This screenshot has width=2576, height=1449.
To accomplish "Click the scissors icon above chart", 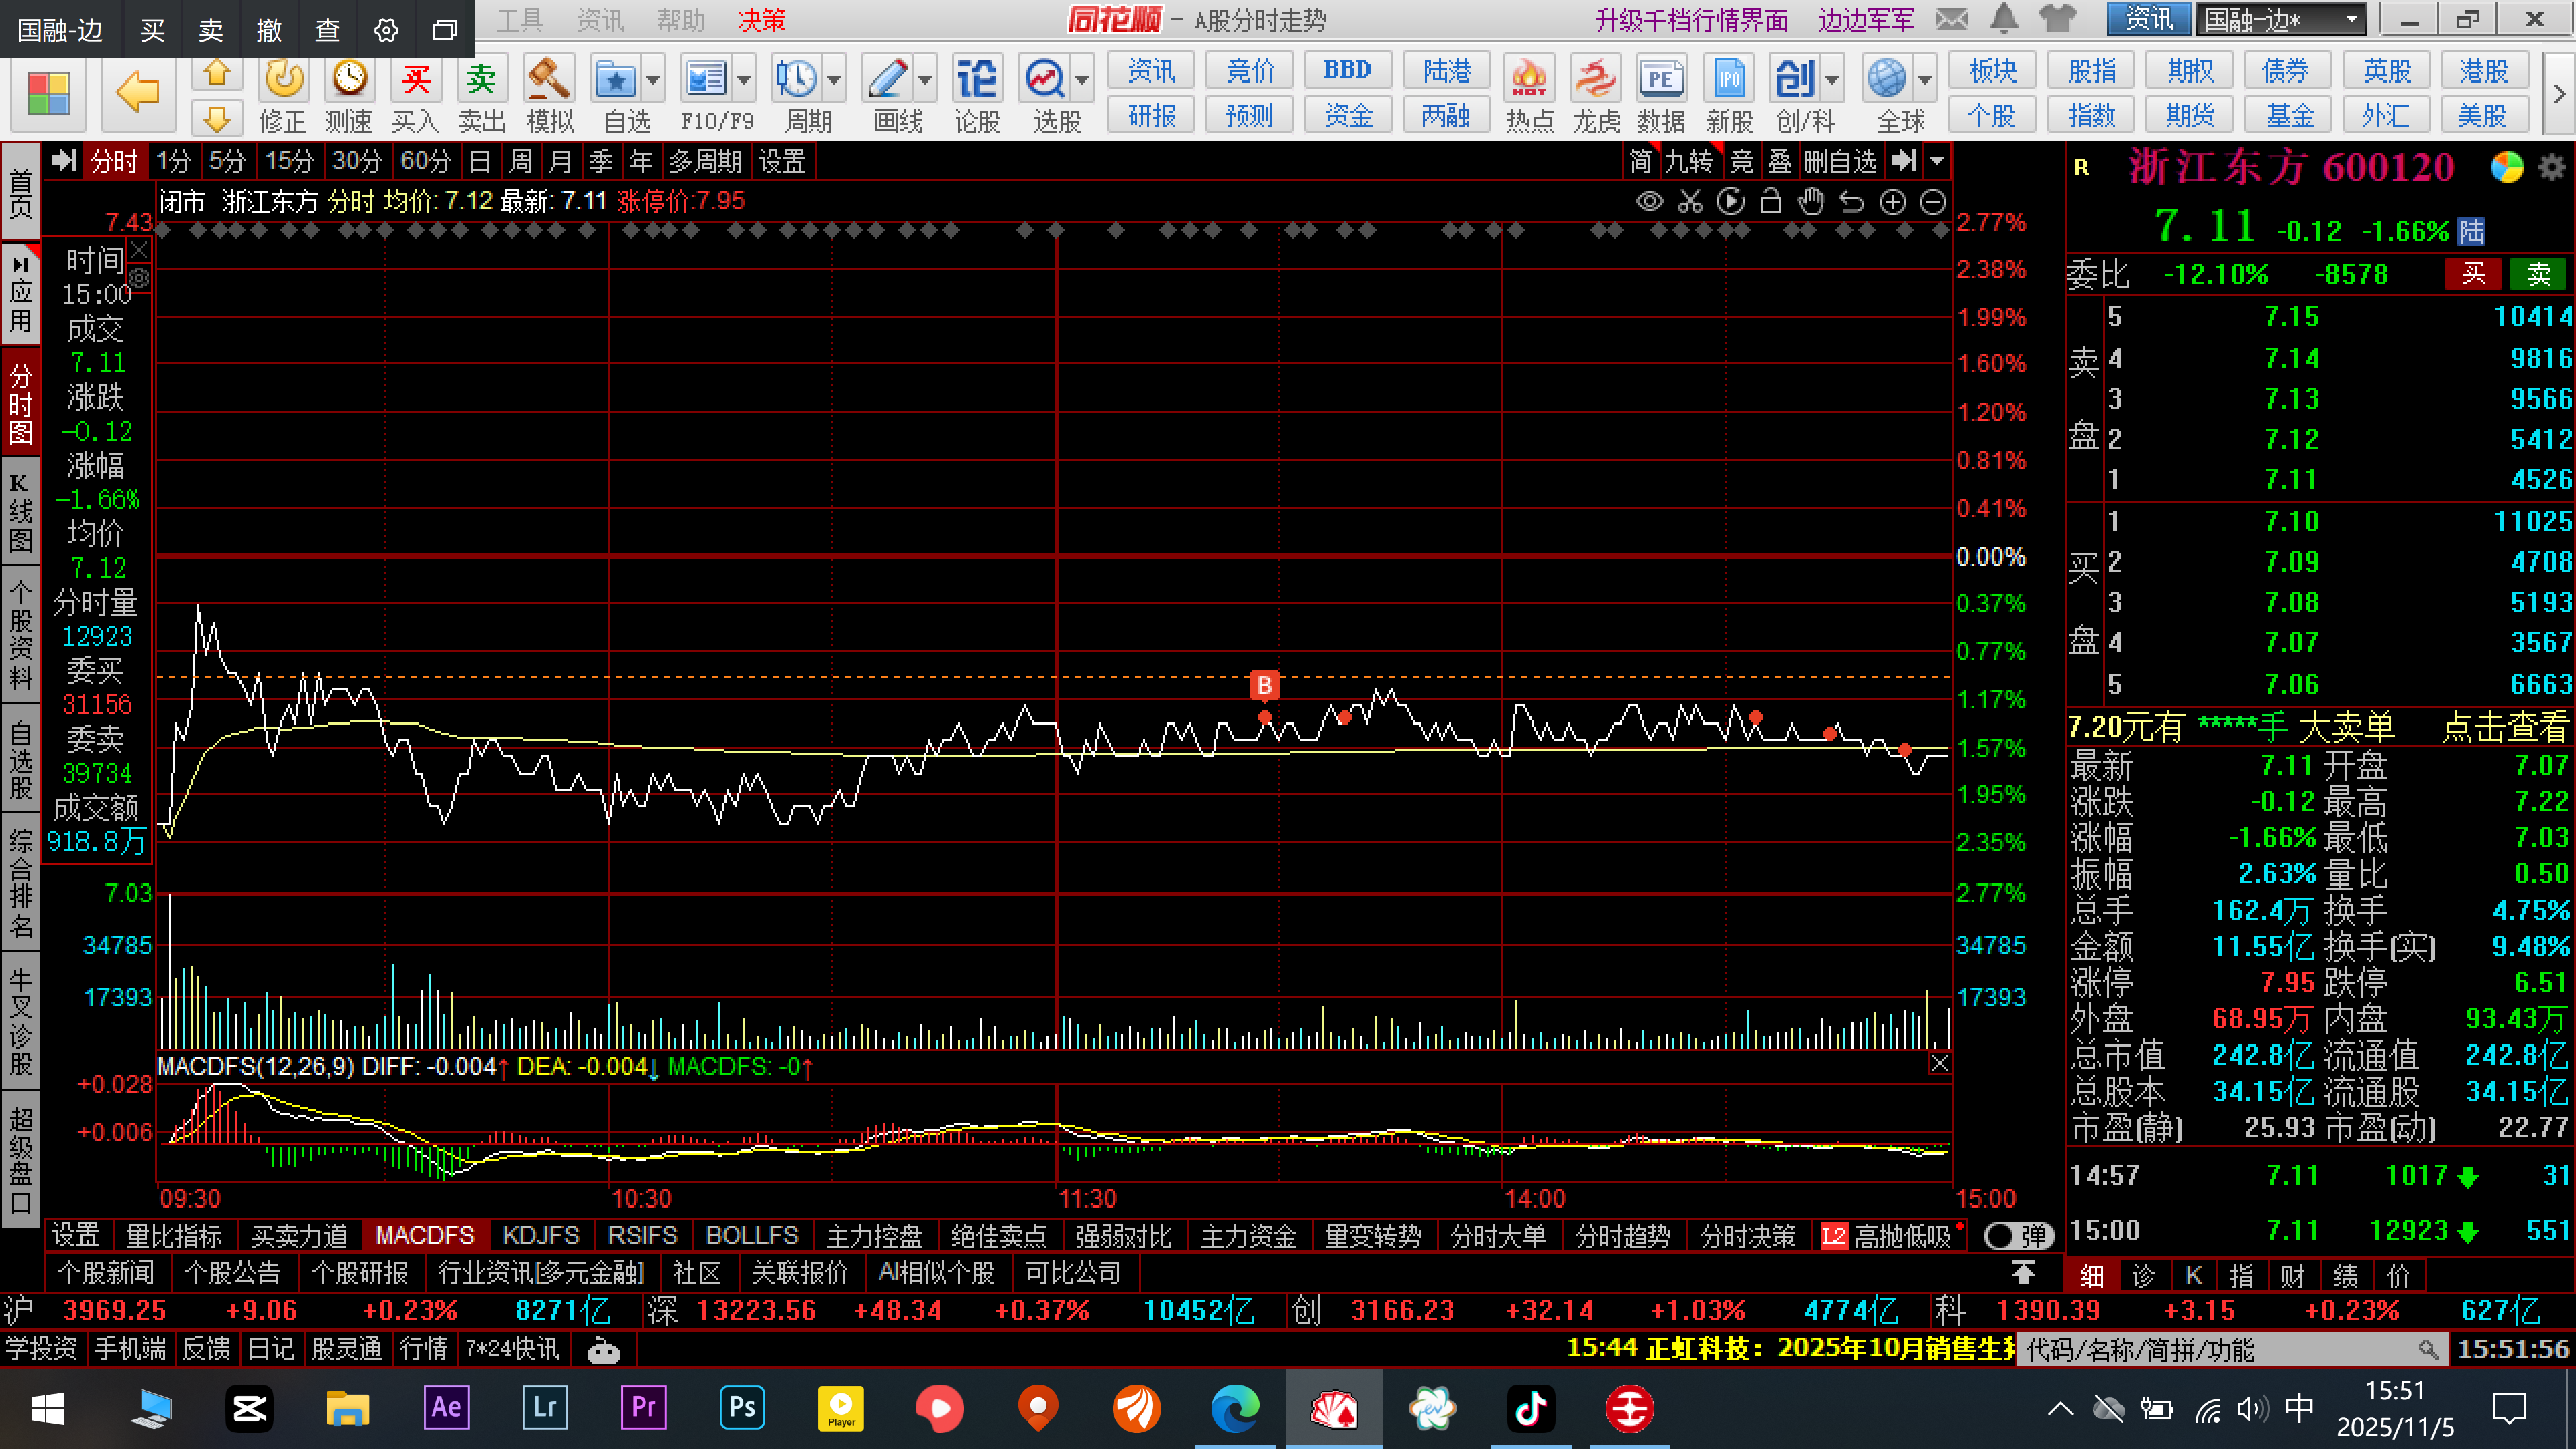I will click(1690, 203).
